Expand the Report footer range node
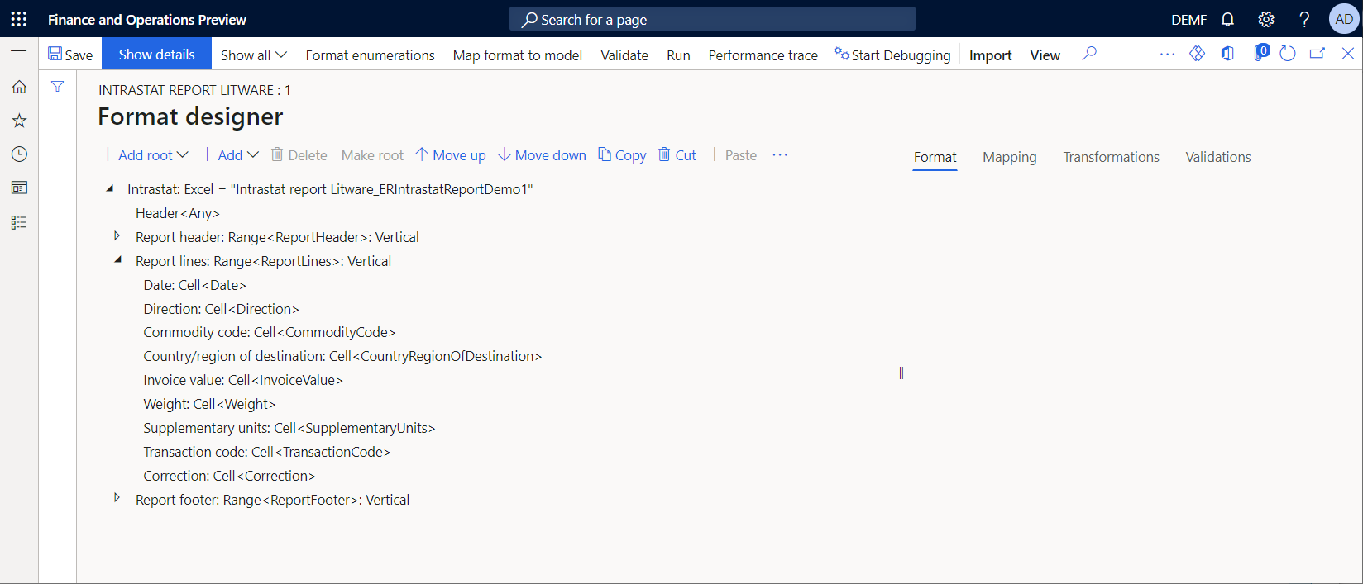The image size is (1363, 584). coord(117,498)
